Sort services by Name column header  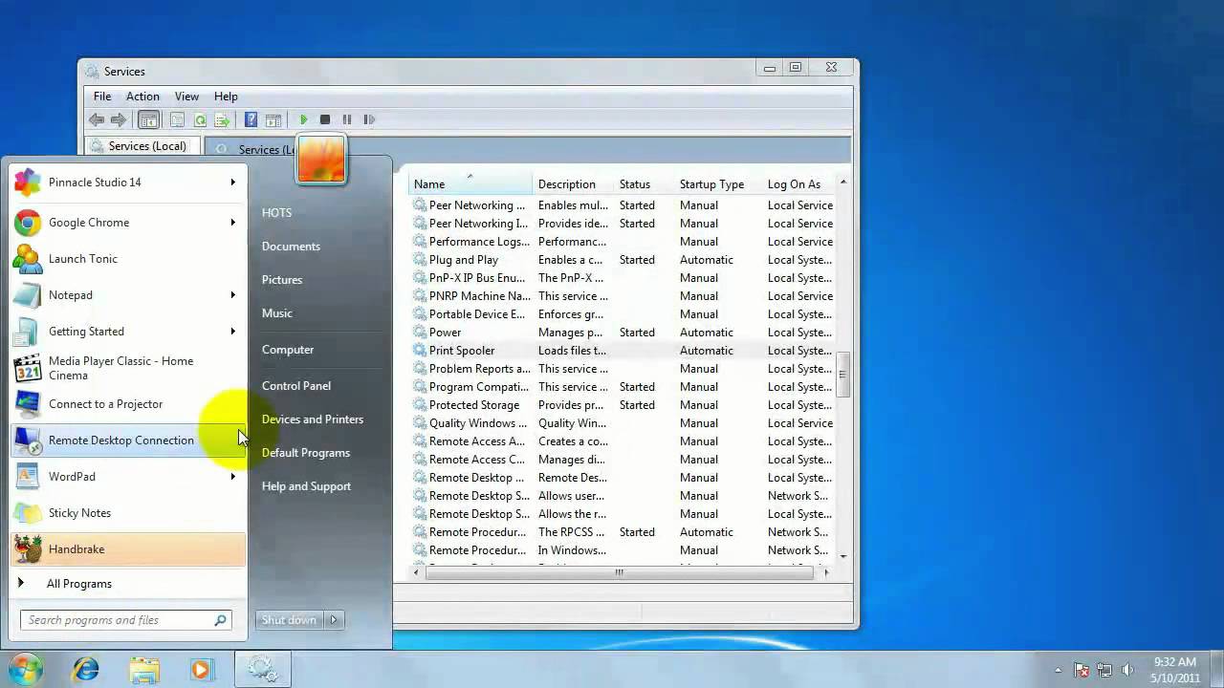[470, 184]
